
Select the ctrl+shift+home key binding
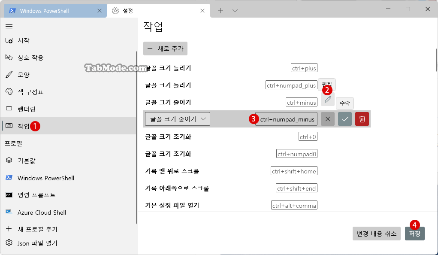pyautogui.click(x=294, y=171)
